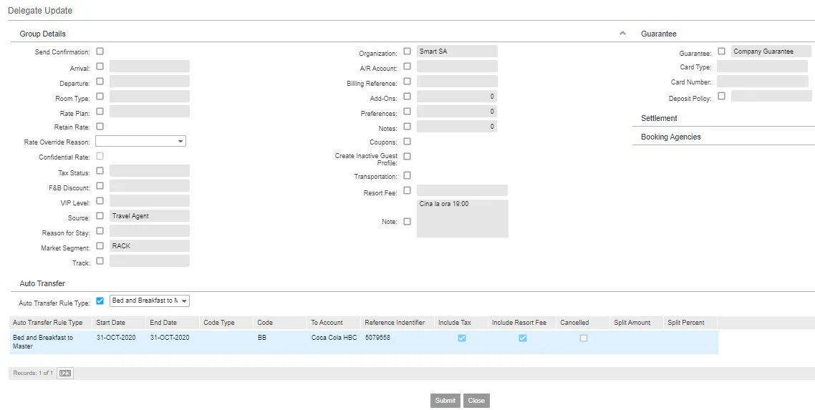
Task: Click the Arrival date field
Action: click(150, 67)
